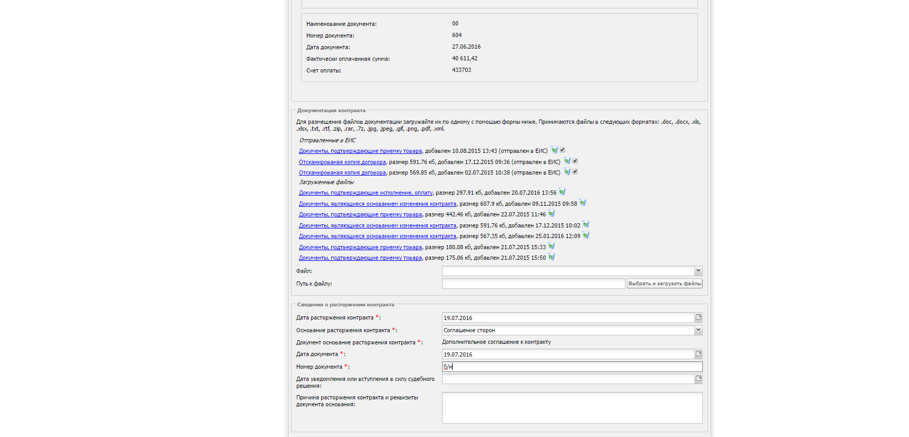
Task: Open Отсканированая копия договора 591.76 кб link
Action: 342,162
